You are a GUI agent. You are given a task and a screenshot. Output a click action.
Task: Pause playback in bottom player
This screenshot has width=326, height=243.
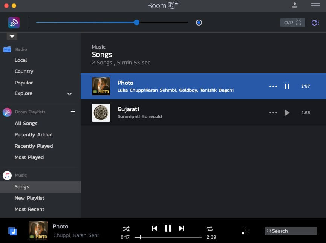(x=168, y=228)
